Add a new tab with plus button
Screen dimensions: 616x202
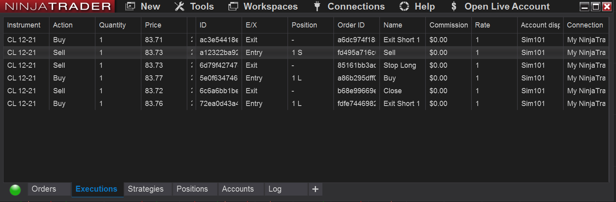click(x=315, y=189)
